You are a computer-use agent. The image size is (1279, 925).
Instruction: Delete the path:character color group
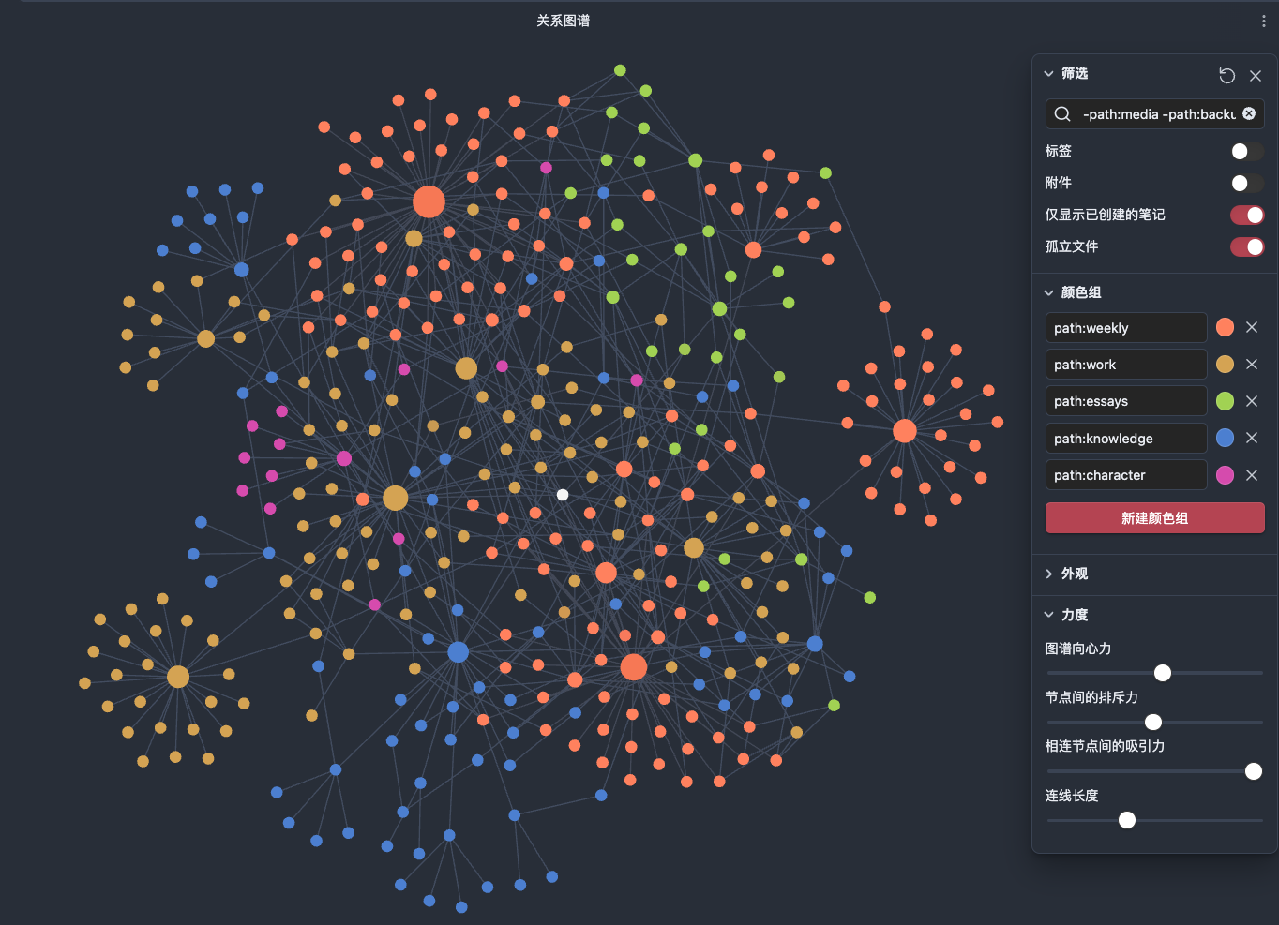[1252, 475]
